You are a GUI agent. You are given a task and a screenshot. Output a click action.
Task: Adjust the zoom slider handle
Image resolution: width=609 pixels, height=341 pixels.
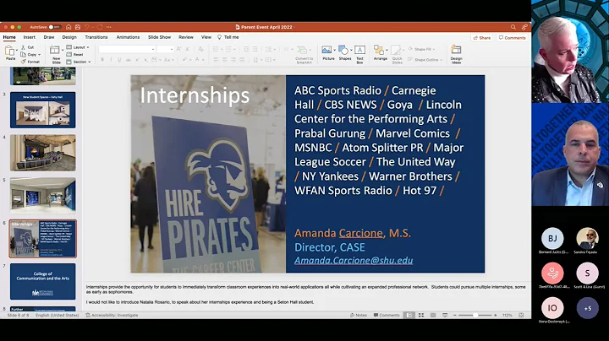pos(475,316)
